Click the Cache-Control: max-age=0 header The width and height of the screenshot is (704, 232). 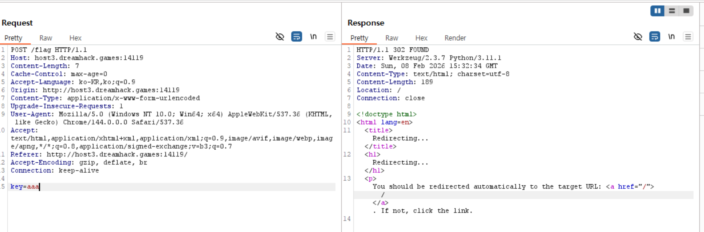pos(59,74)
